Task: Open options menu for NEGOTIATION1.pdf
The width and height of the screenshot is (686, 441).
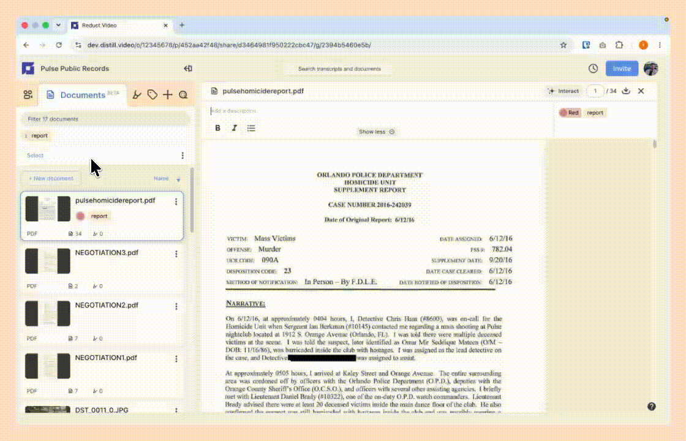Action: 176,359
